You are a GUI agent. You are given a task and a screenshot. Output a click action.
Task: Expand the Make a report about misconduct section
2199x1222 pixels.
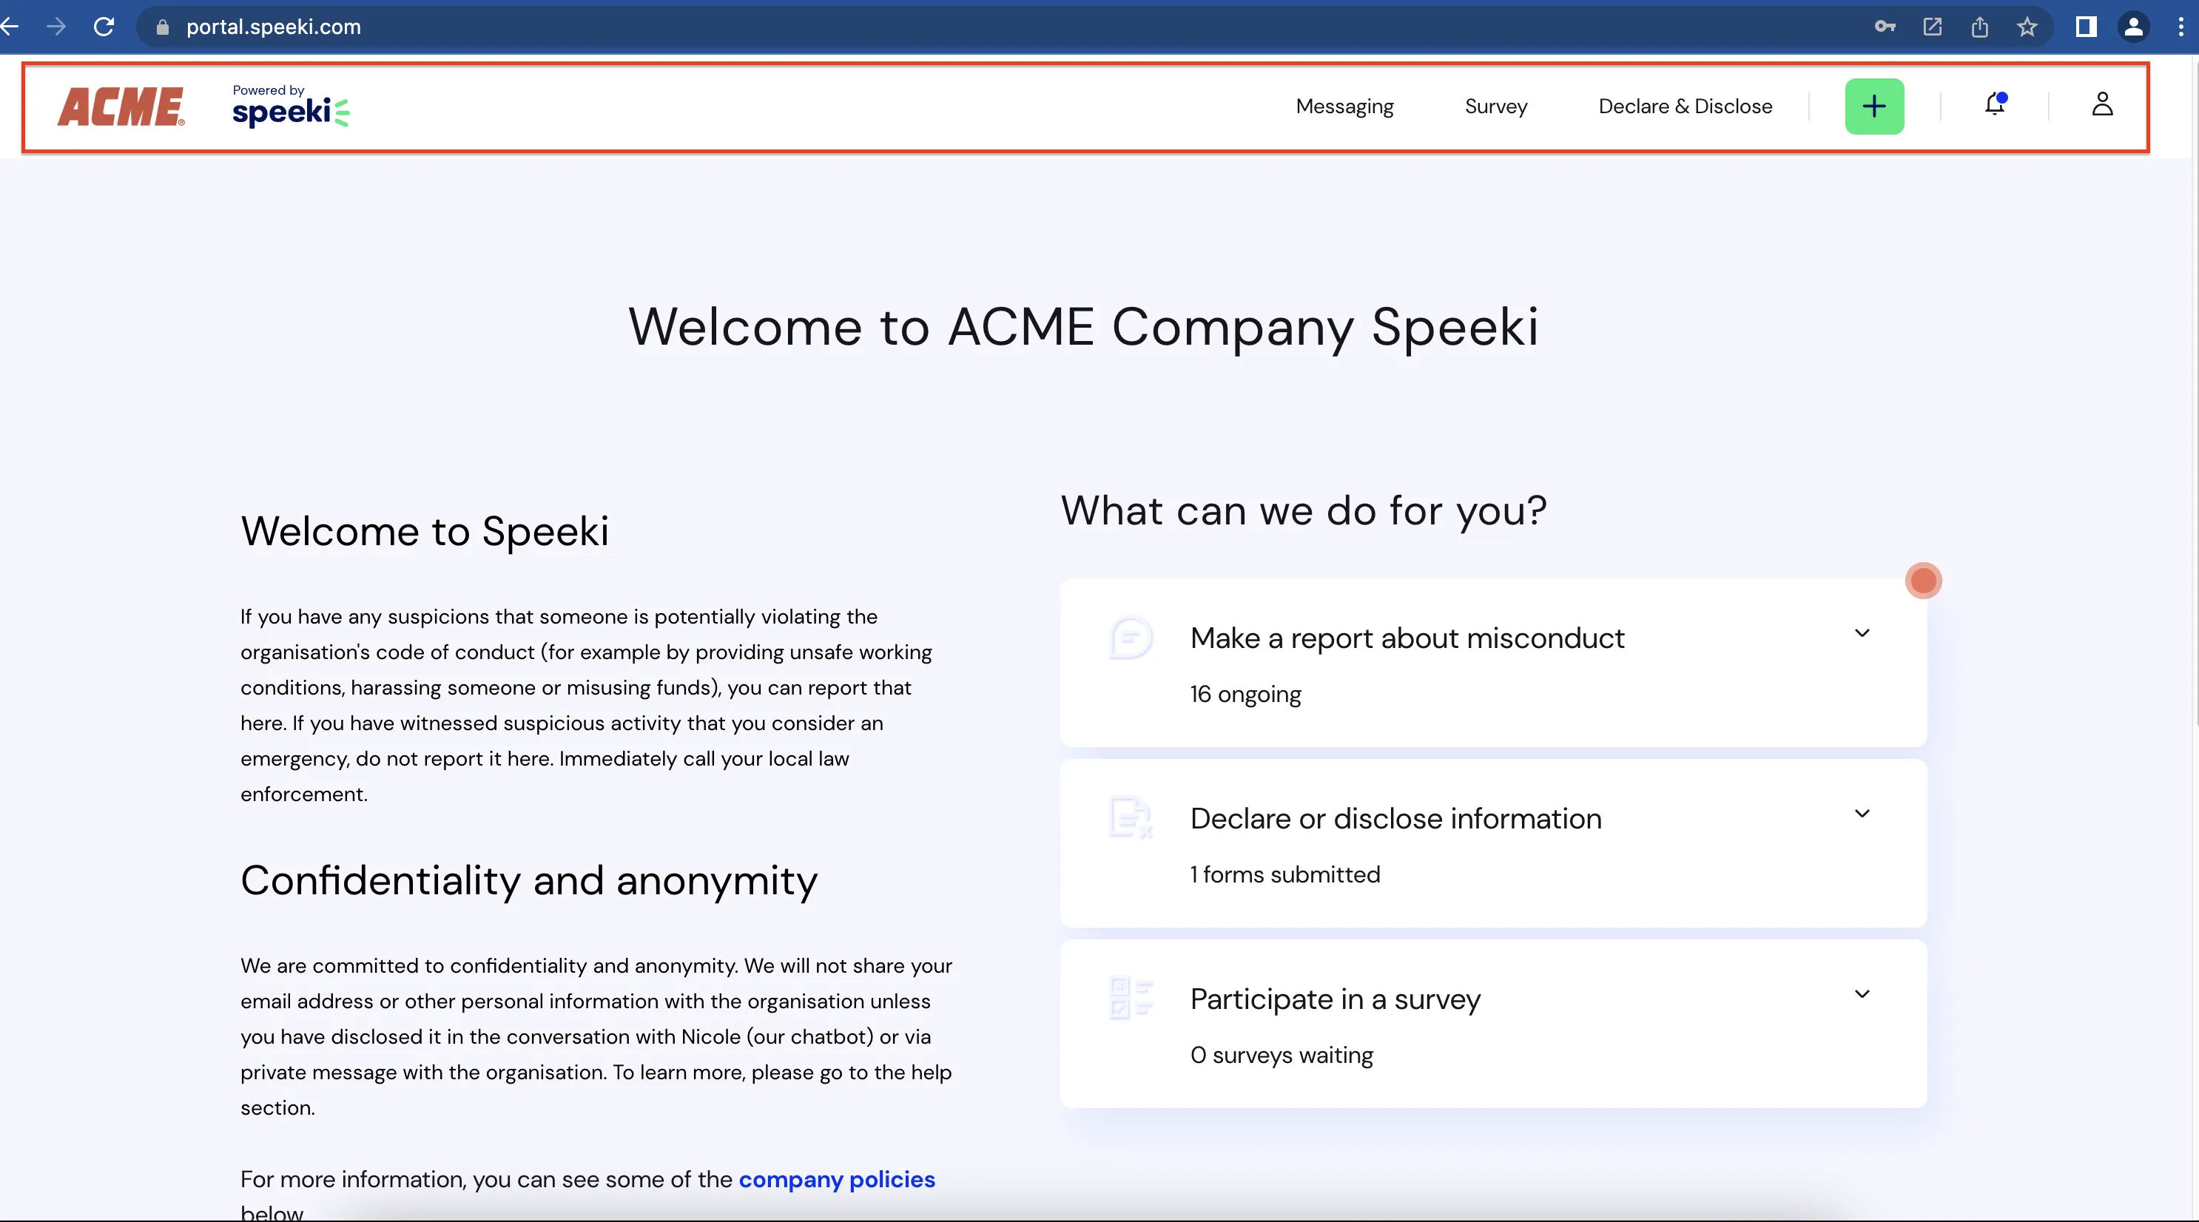1862,632
